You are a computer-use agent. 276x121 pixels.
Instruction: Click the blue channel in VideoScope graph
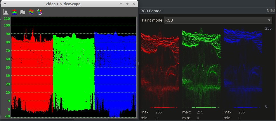115,73
